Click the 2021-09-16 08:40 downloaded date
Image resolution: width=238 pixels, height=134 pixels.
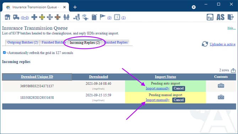[98, 83]
